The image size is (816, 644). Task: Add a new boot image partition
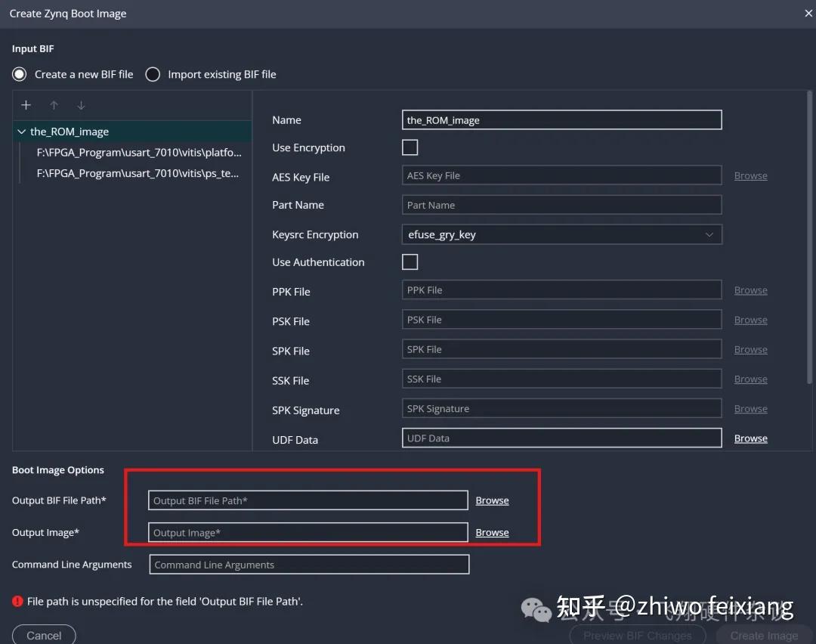point(26,105)
